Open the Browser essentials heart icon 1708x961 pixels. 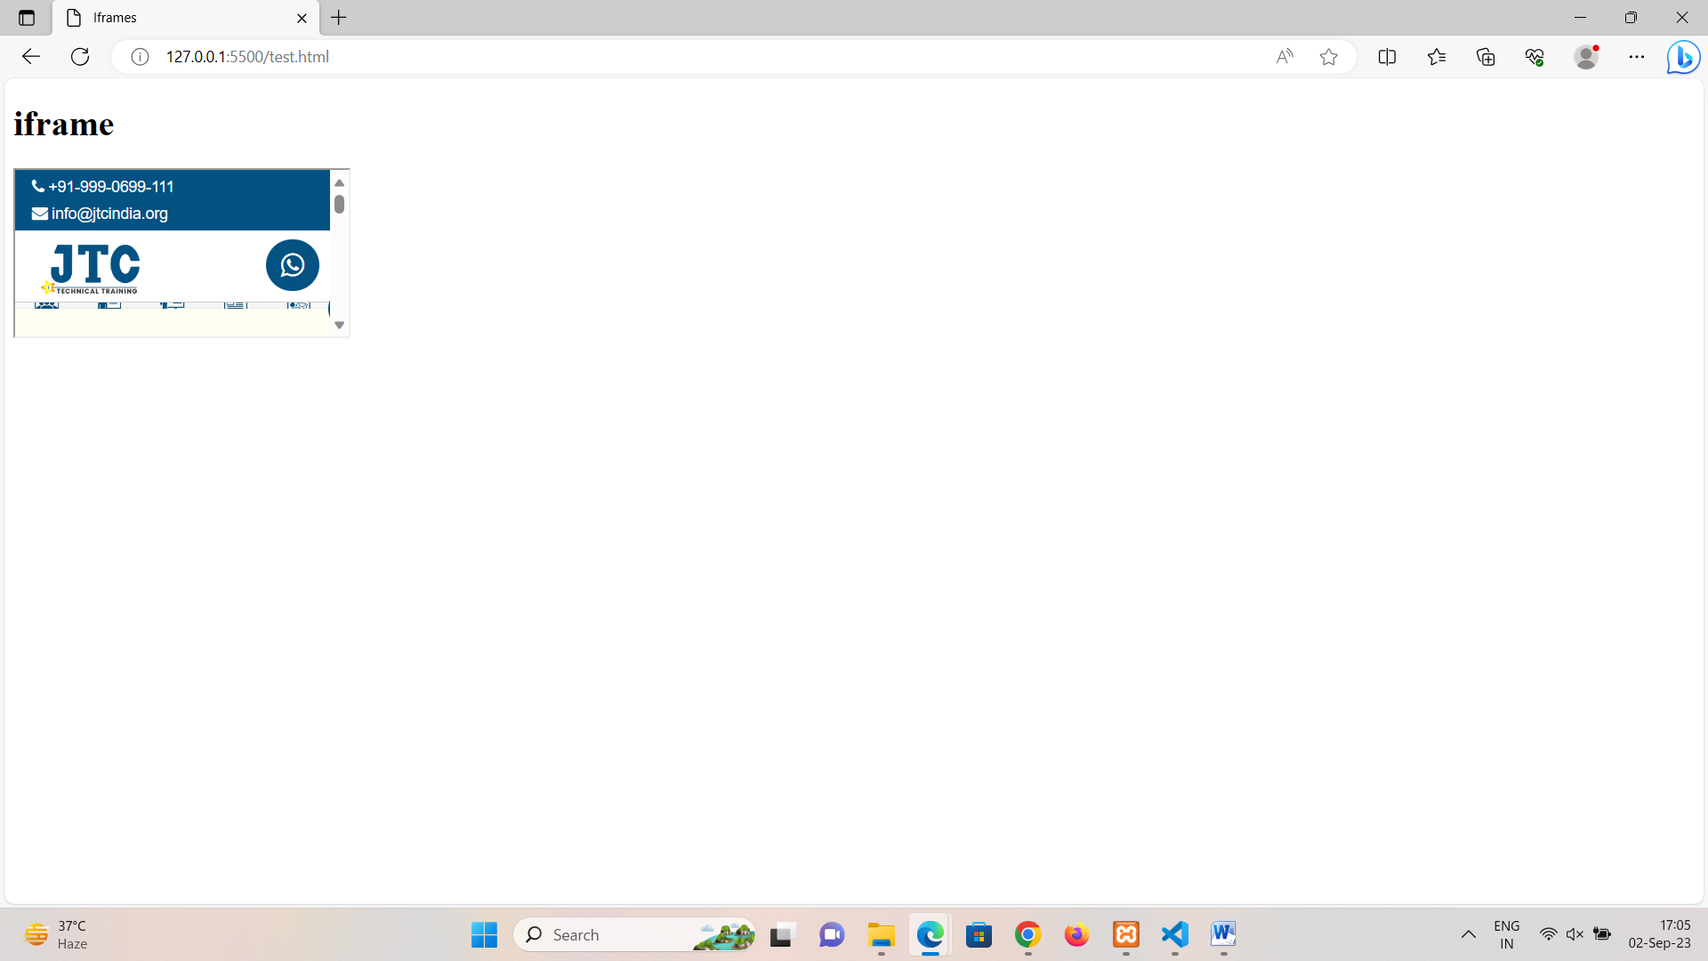[x=1535, y=57]
